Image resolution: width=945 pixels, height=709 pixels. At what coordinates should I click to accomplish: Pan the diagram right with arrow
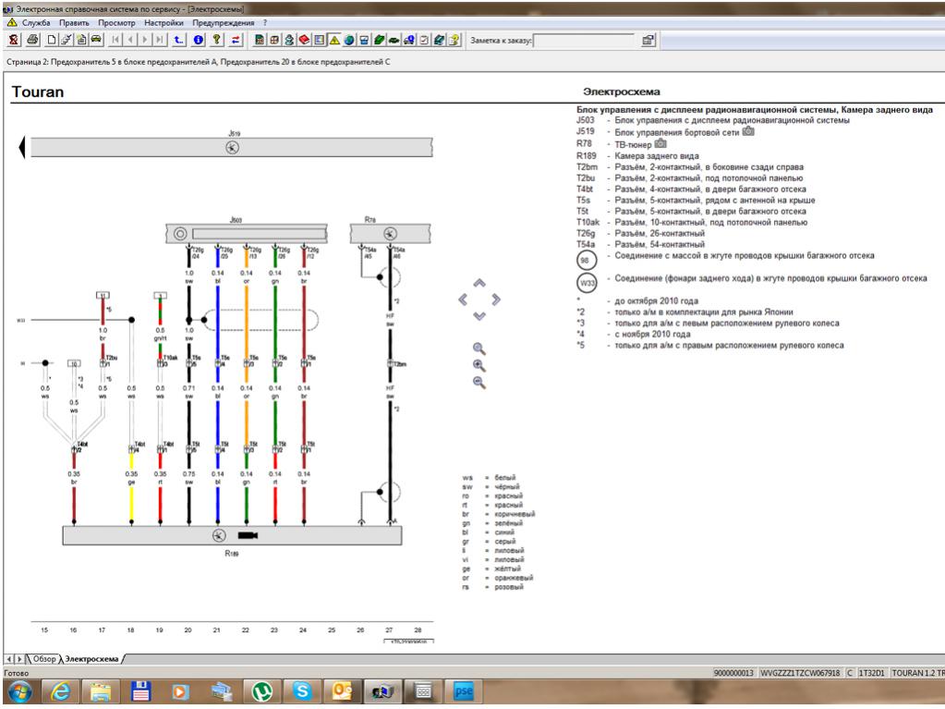pos(495,299)
